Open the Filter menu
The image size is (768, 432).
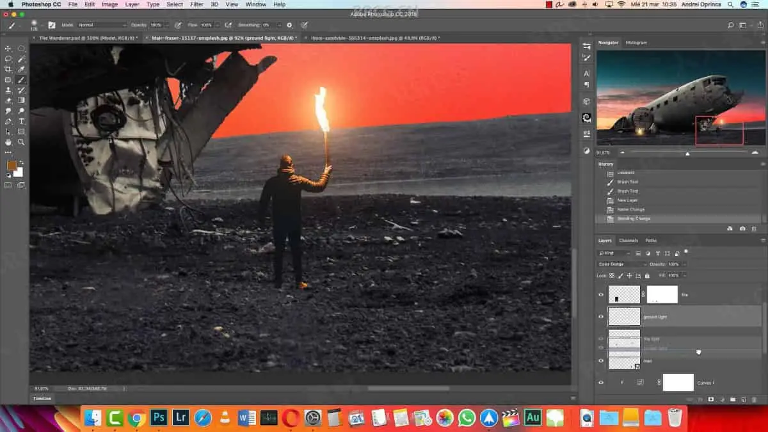[196, 4]
